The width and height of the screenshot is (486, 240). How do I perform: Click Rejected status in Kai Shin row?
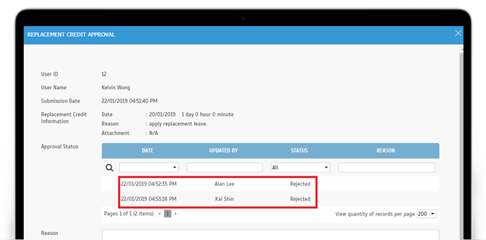300,199
